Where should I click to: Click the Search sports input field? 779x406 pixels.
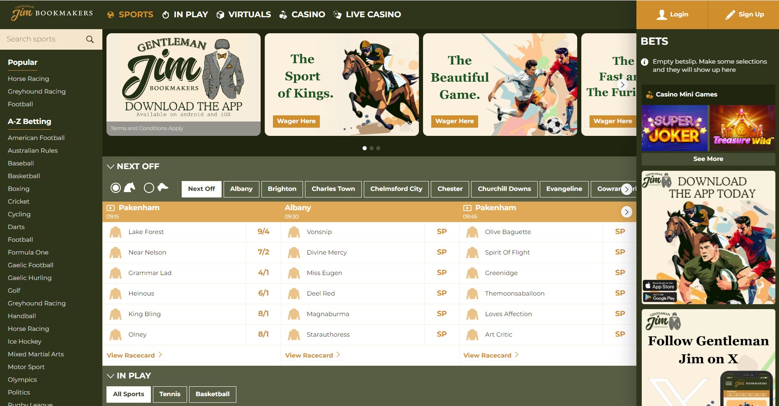[x=43, y=39]
